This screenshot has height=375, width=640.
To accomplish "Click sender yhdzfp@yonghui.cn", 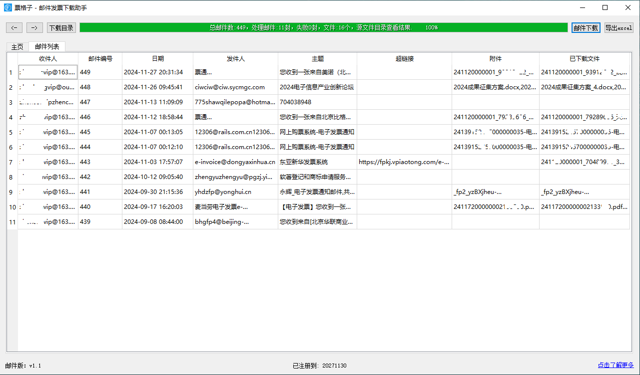I will pyautogui.click(x=235, y=192).
